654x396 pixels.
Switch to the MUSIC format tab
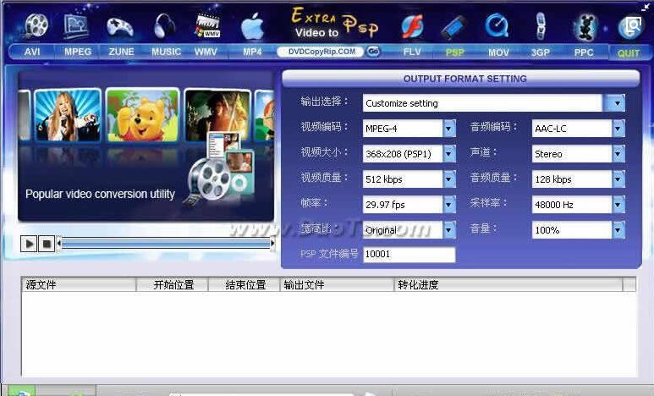pyautogui.click(x=166, y=52)
